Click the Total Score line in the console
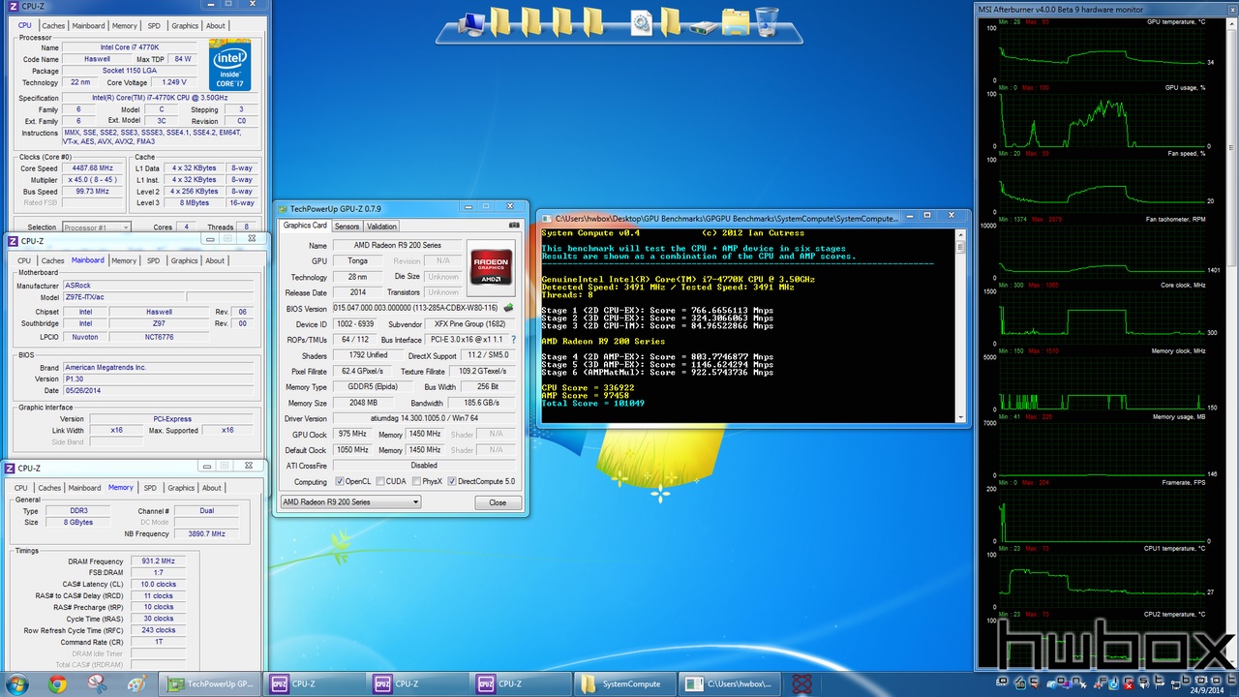The height and width of the screenshot is (697, 1239). pyautogui.click(x=592, y=403)
